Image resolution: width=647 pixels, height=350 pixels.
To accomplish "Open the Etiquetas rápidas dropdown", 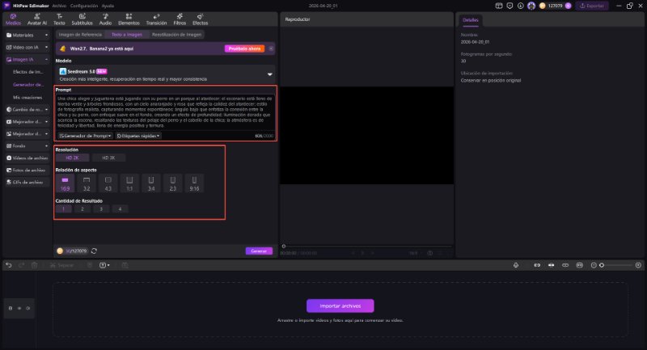I will coord(138,136).
